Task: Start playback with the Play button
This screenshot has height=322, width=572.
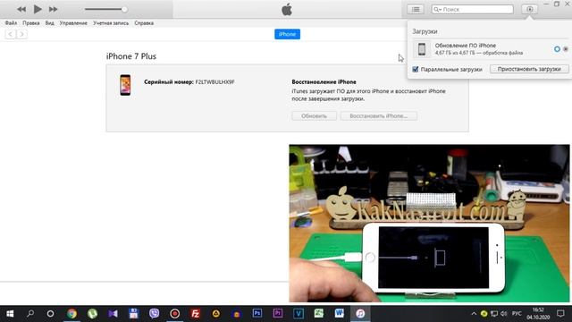Action: [x=38, y=9]
